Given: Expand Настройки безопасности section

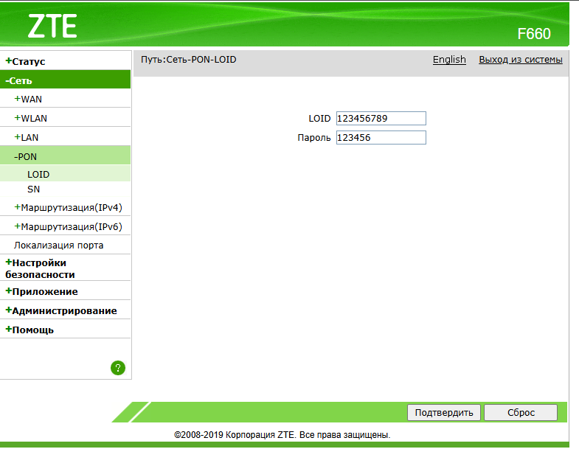Looking at the screenshot, I should click(40, 268).
